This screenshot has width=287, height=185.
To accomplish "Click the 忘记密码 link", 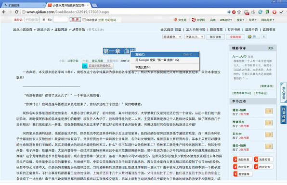I will (111, 20).
